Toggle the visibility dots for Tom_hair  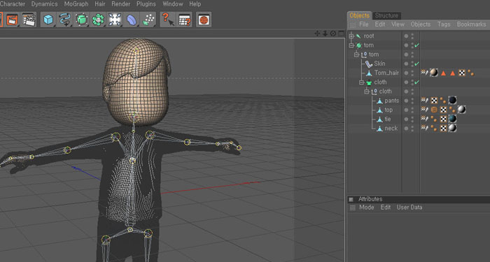pyautogui.click(x=412, y=73)
